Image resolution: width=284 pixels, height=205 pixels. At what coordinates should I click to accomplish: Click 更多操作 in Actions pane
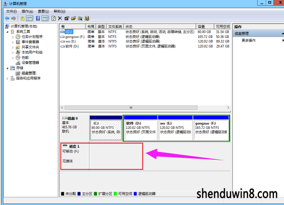pyautogui.click(x=248, y=40)
